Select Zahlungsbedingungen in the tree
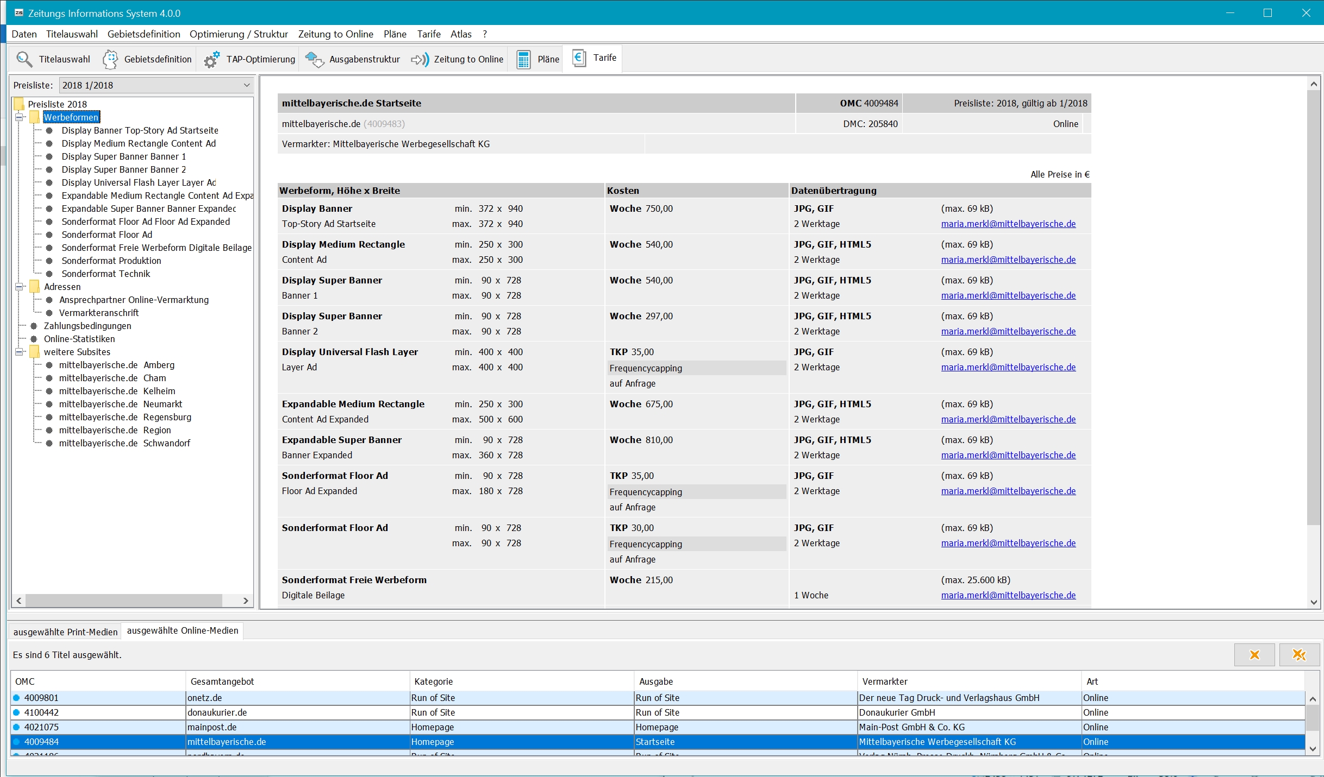Viewport: 1324px width, 777px height. coord(88,326)
